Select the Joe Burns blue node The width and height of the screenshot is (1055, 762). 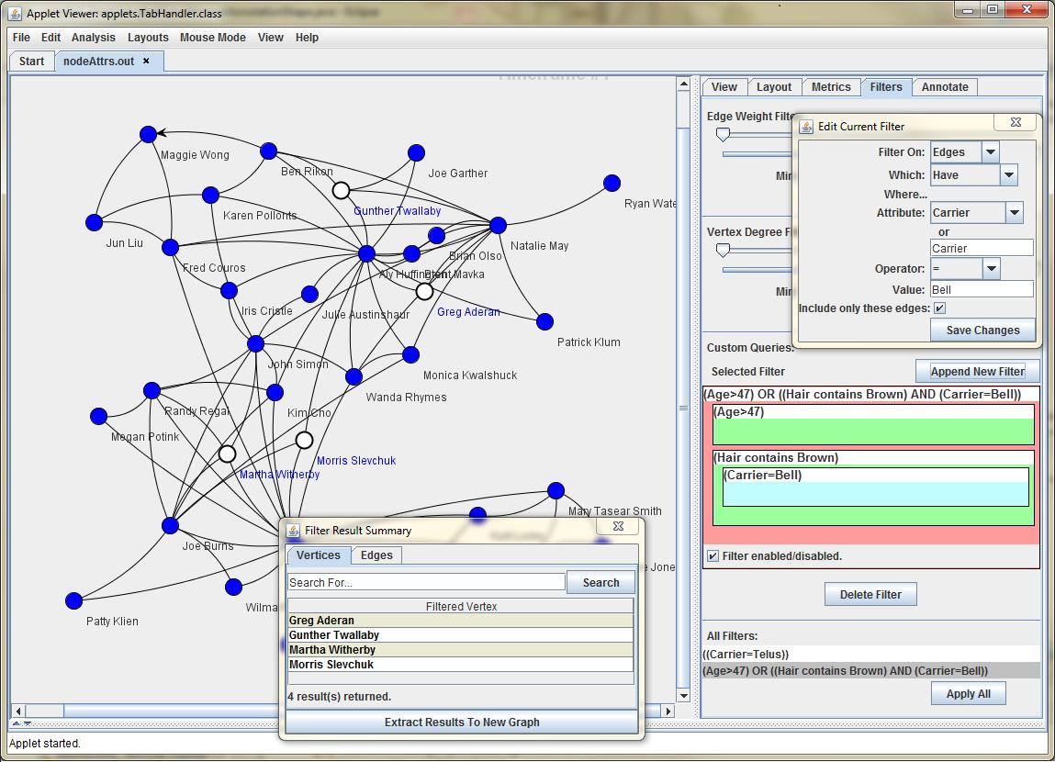[x=170, y=526]
